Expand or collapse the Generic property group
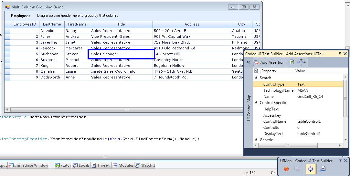 [x=257, y=140]
